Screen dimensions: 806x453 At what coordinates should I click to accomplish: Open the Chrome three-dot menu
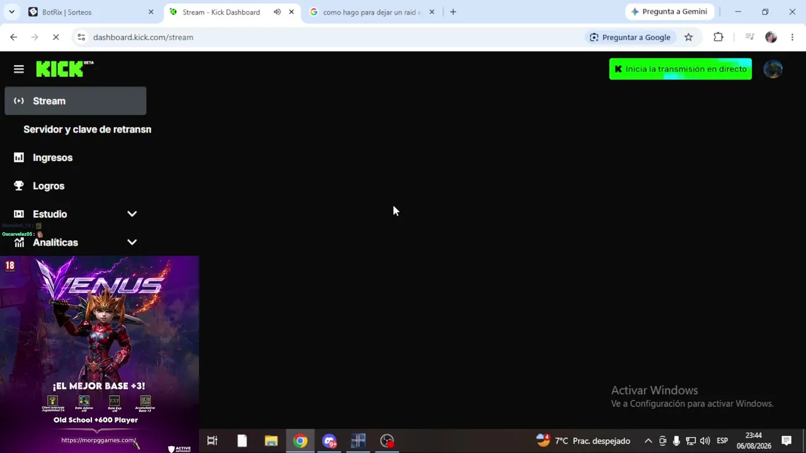point(792,37)
